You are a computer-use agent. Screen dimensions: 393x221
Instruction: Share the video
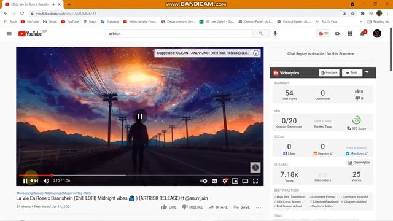tap(219, 207)
